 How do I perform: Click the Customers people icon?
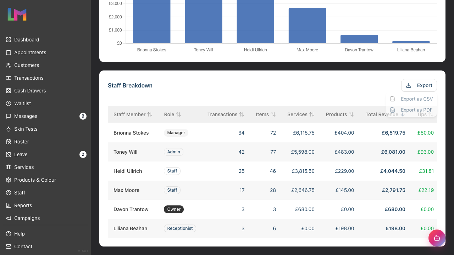9,65
